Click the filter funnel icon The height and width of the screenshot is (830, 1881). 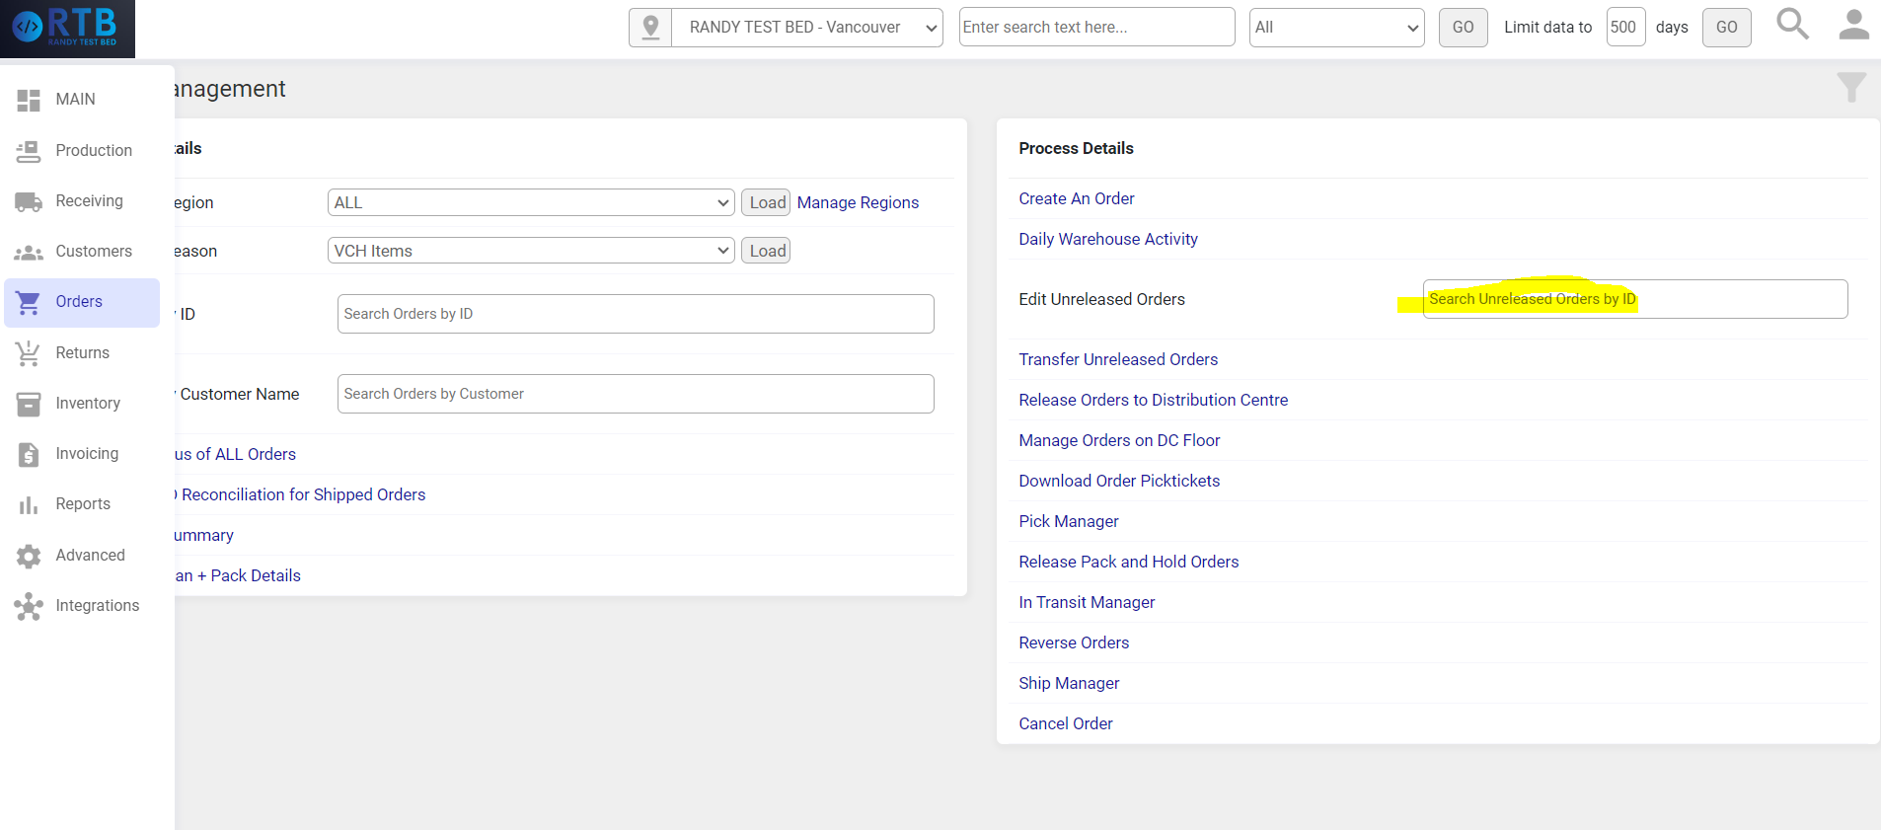pos(1850,88)
